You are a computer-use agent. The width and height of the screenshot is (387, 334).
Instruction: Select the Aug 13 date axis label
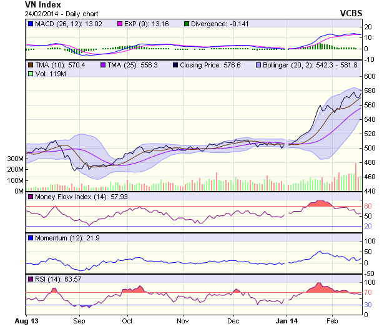click(26, 322)
